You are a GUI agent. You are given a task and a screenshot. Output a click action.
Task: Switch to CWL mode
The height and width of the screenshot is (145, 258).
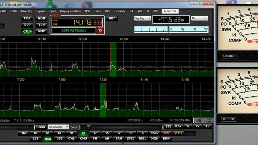(71, 139)
